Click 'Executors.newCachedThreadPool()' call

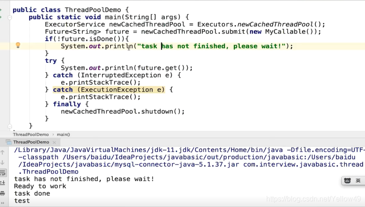coord(259,25)
